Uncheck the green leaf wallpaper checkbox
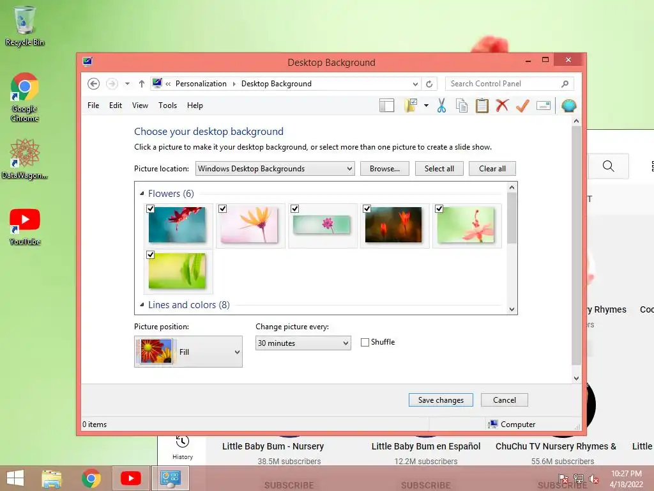 (151, 254)
